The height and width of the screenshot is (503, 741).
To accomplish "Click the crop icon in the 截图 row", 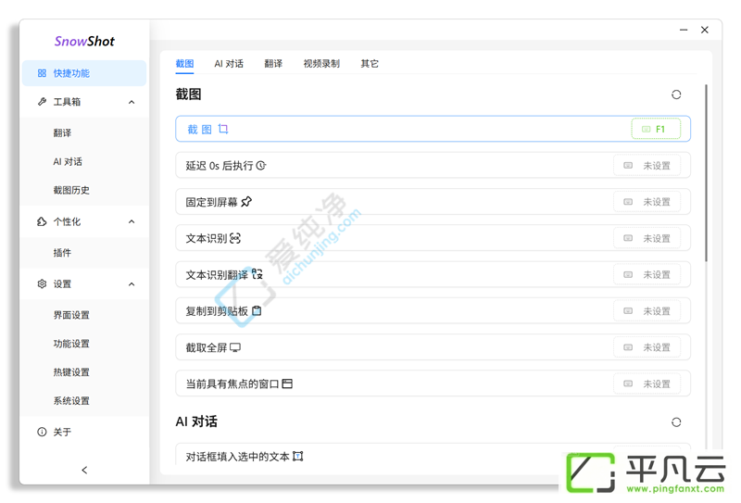I will (x=223, y=129).
